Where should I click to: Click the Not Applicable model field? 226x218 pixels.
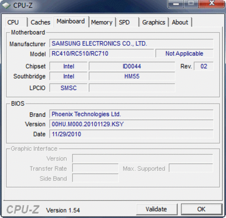[184, 53]
